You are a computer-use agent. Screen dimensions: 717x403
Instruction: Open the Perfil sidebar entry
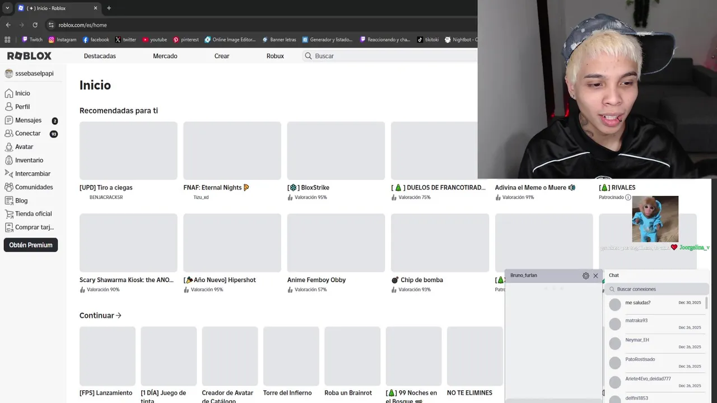(22, 106)
